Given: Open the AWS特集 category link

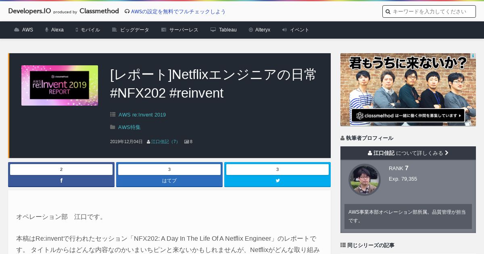Looking at the screenshot, I should tap(129, 127).
